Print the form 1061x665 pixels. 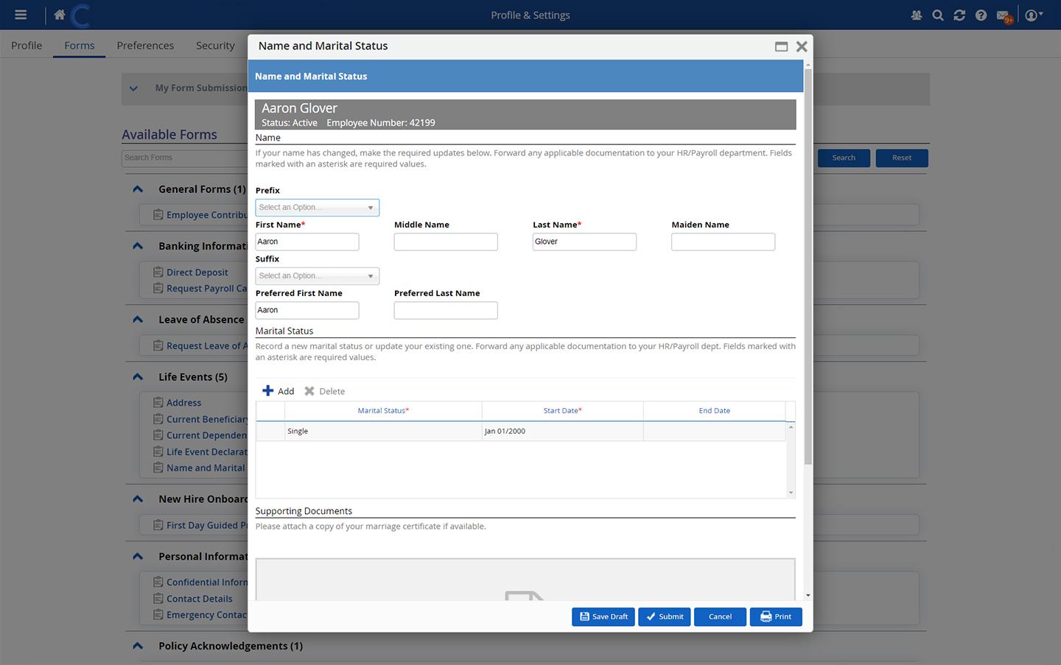(775, 616)
